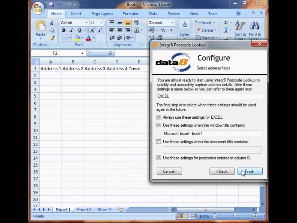This screenshot has width=297, height=223.
Task: Open the Calibri font name dropdown
Action: pos(86,23)
